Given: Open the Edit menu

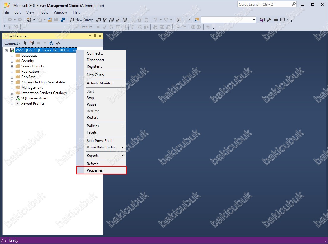Looking at the screenshot, I should tap(18, 12).
